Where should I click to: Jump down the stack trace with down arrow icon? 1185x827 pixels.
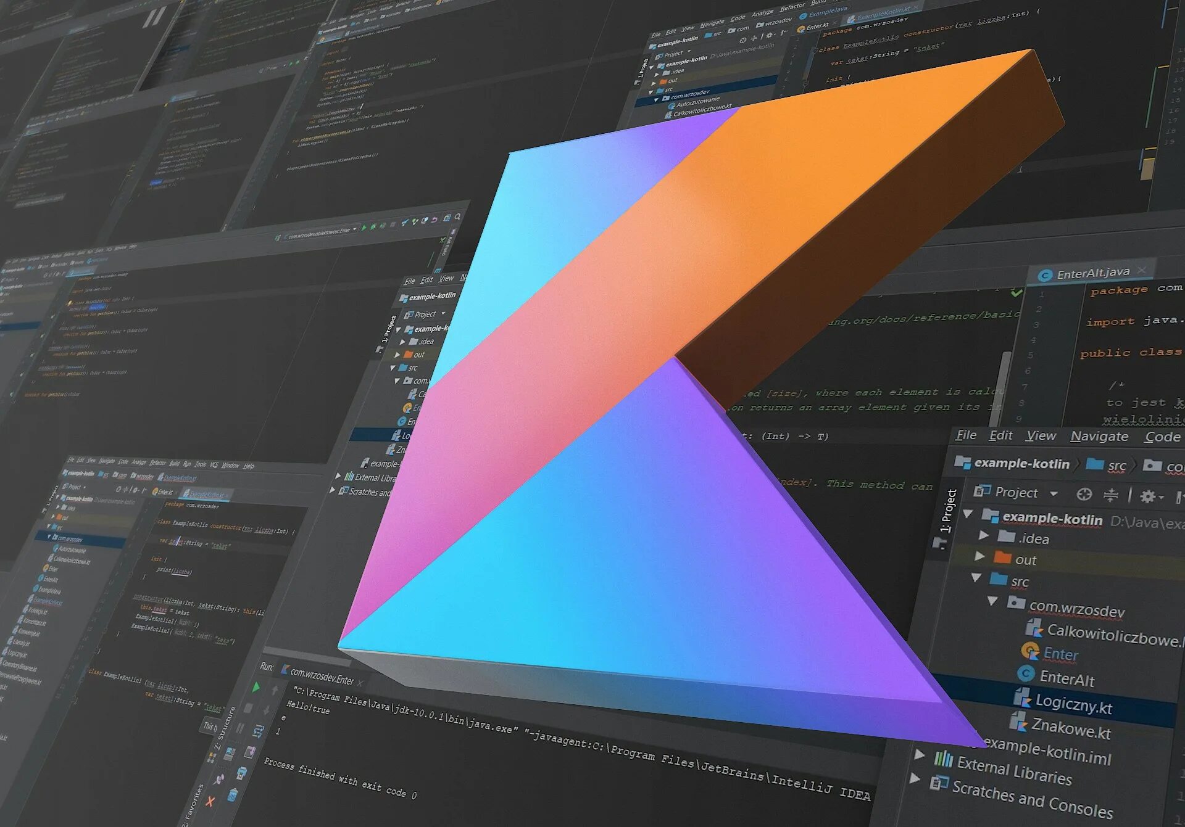click(267, 710)
